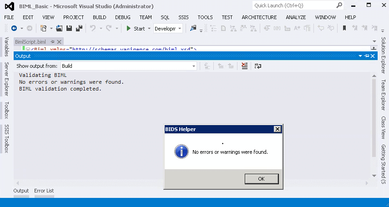The image size is (389, 207).
Task: Open the DEBUG menu
Action: (123, 17)
